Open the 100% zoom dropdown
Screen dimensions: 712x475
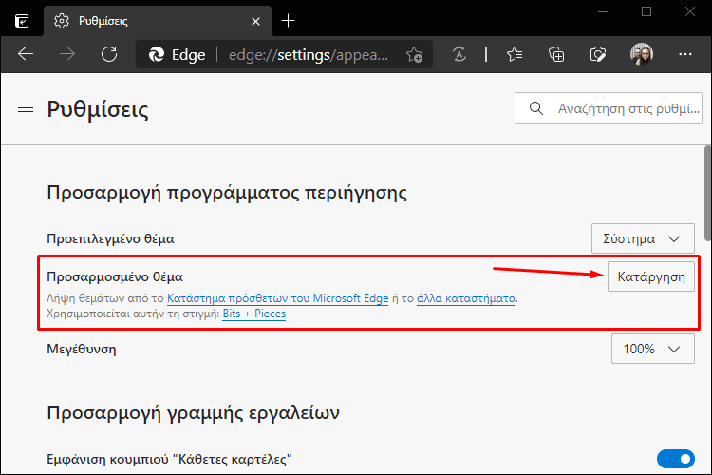pos(652,349)
